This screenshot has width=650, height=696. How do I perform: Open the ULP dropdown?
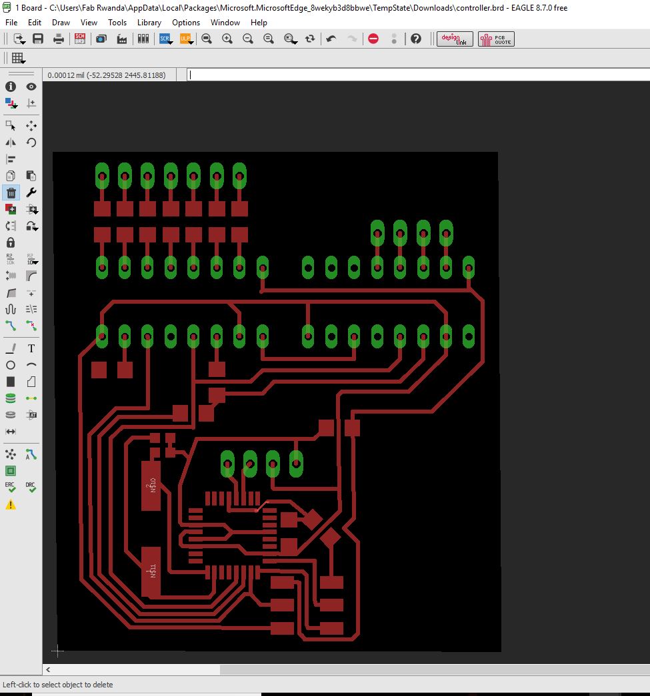tap(186, 39)
